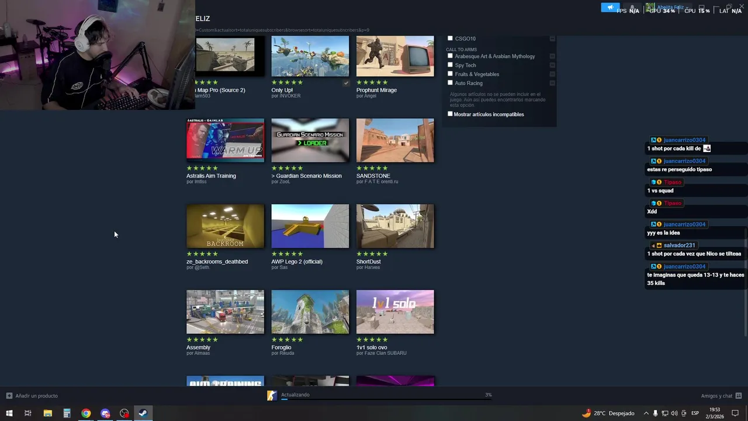Exclude Auto Racing tag with minus button
The image size is (748, 421).
(552, 83)
